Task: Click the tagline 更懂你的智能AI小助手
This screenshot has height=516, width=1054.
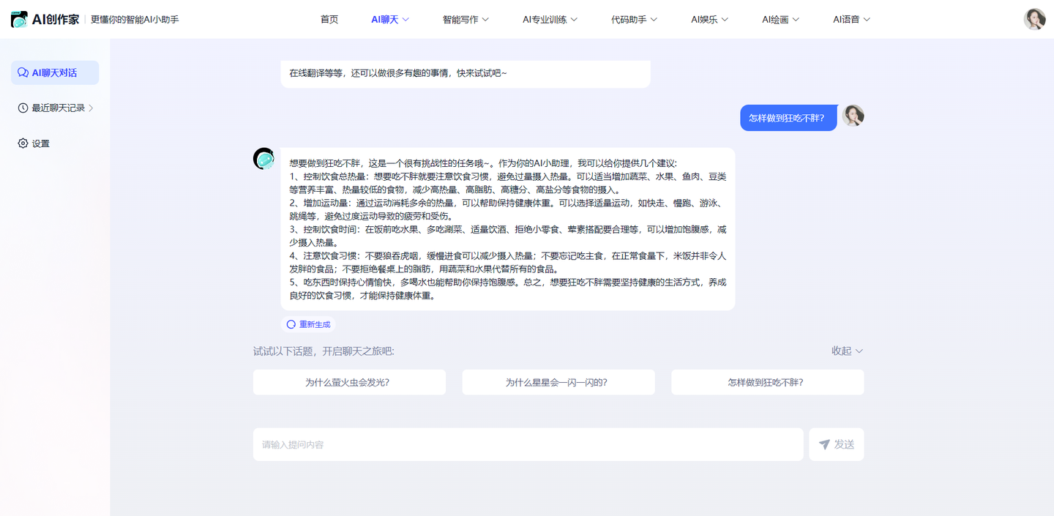Action: (135, 20)
